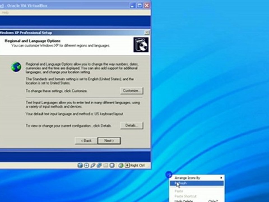Click the text mentioning US keyboard layout

coord(75,114)
